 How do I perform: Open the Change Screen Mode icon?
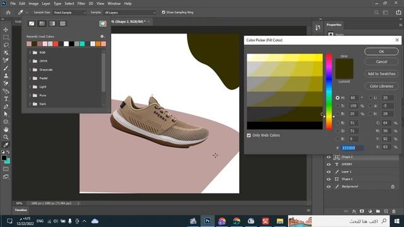(6, 177)
